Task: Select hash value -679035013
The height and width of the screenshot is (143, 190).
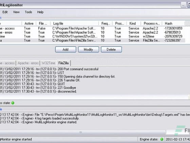Action: click(x=172, y=32)
